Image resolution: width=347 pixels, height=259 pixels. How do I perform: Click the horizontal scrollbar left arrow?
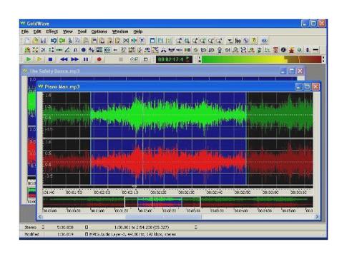pos(40,217)
